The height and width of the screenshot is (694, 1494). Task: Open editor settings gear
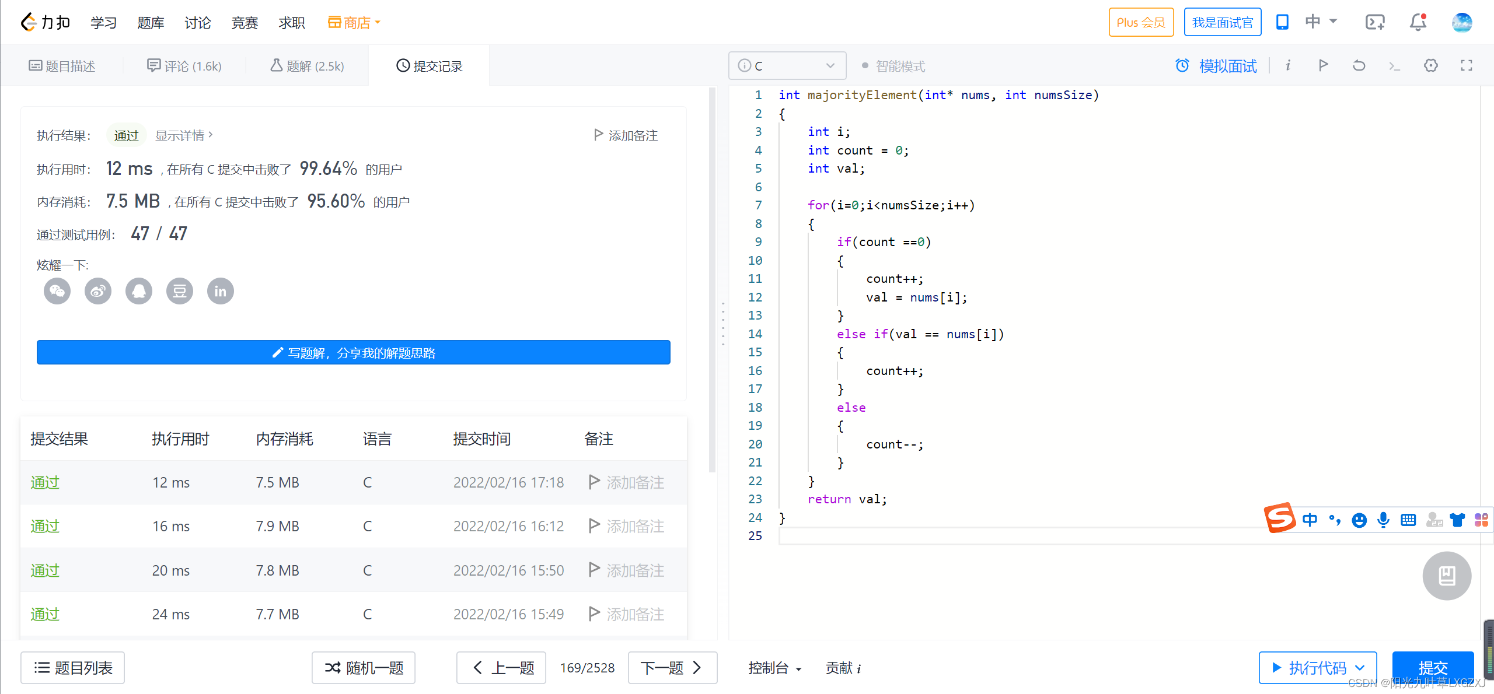click(1431, 65)
